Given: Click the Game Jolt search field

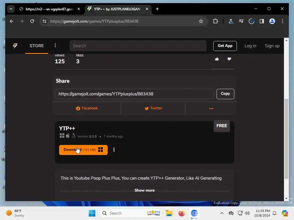Looking at the screenshot, I should 138,46.
